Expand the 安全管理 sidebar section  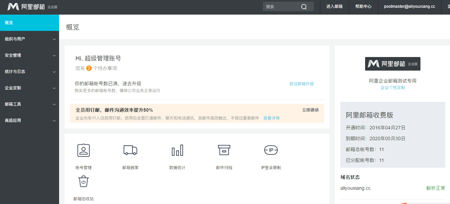(x=30, y=55)
